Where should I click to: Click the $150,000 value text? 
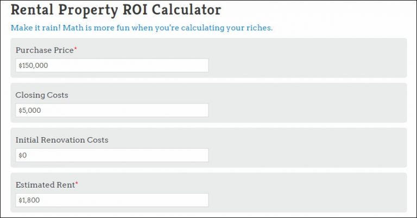pos(34,65)
